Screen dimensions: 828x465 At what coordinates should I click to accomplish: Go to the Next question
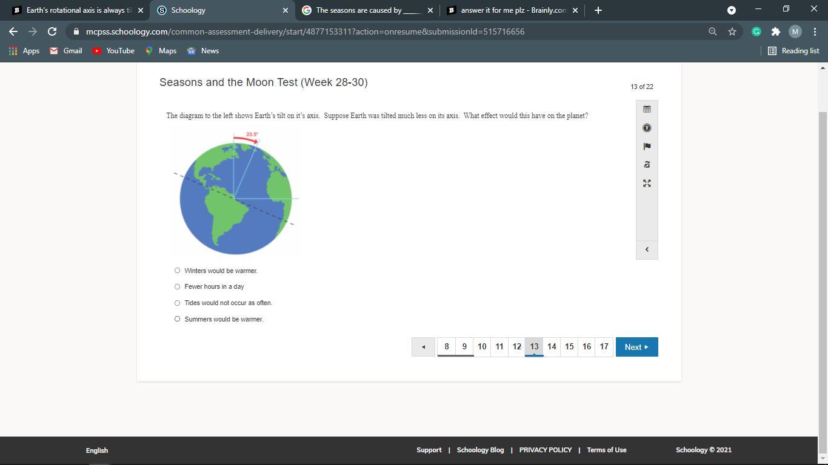(x=636, y=347)
